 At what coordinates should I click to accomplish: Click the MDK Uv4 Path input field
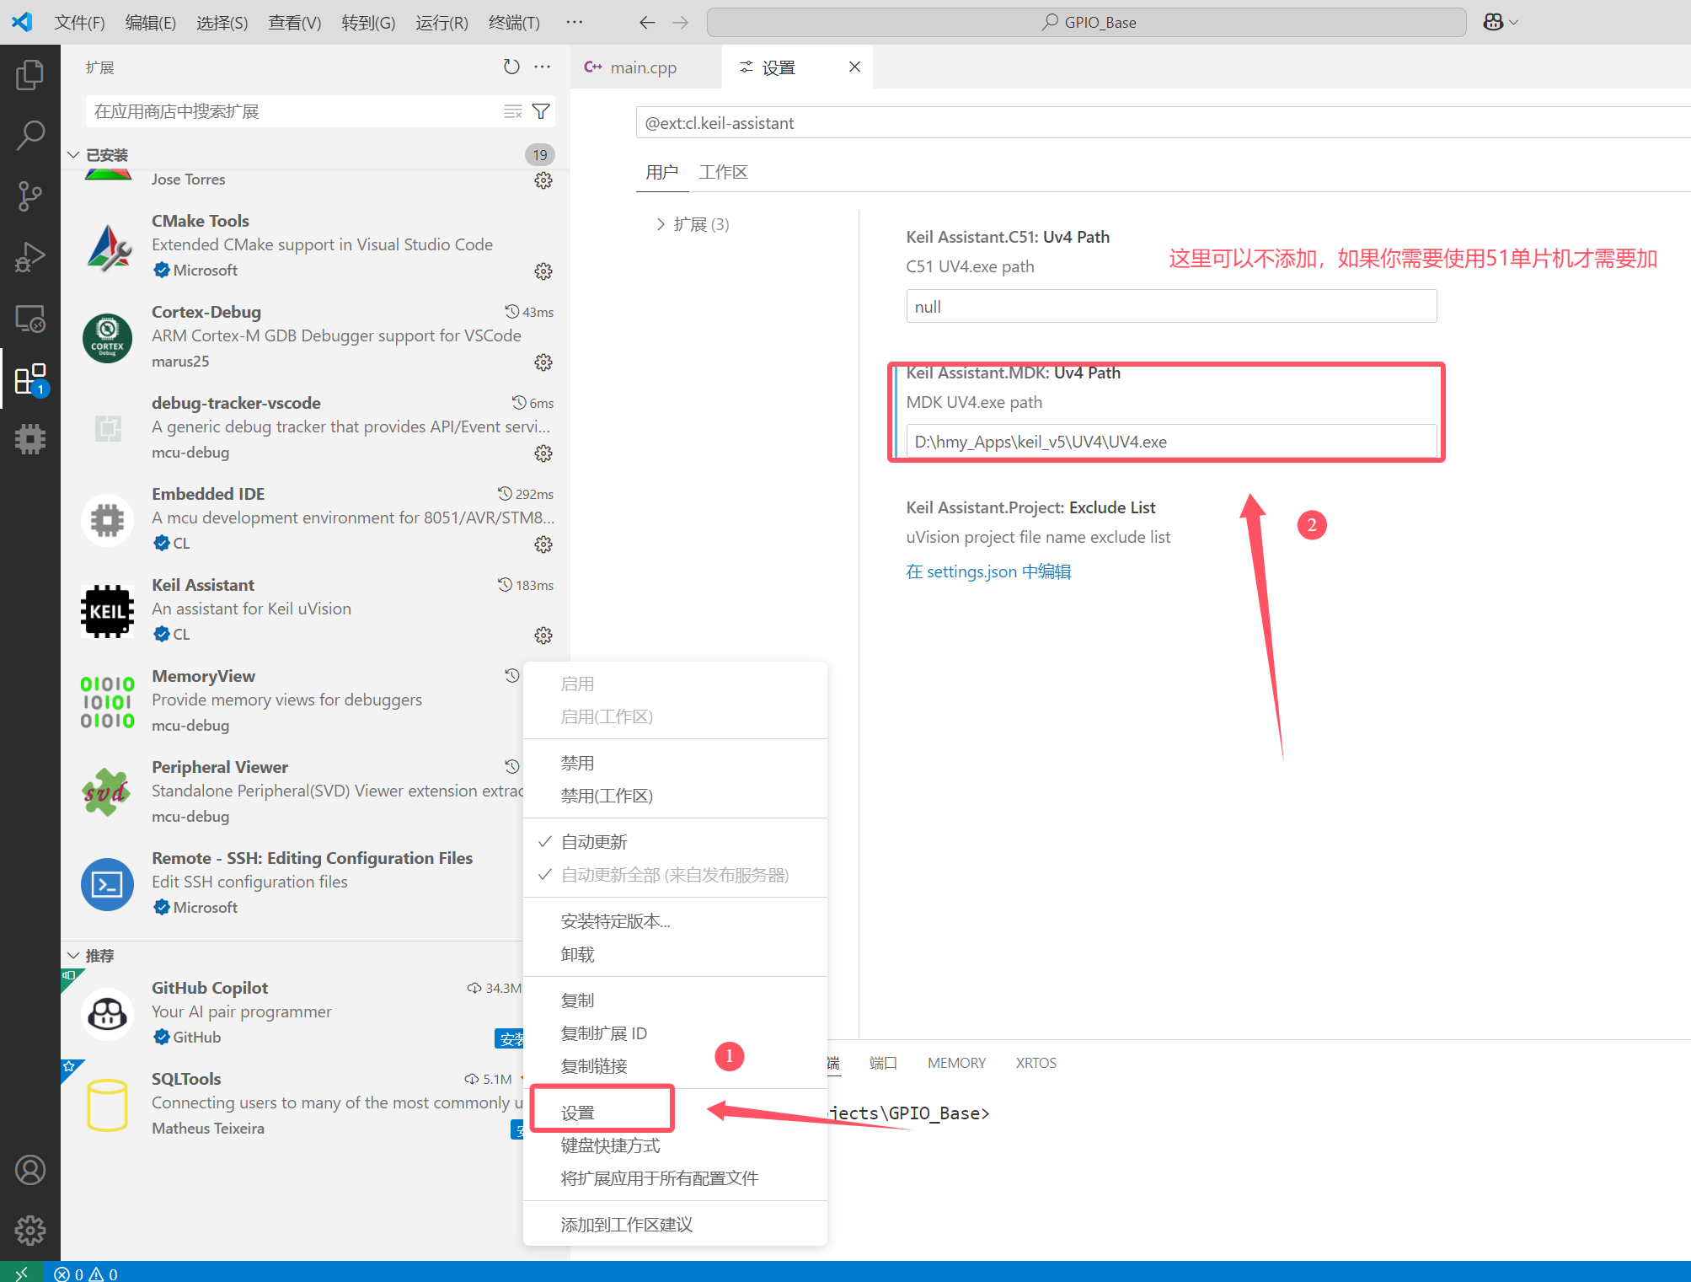click(1170, 442)
